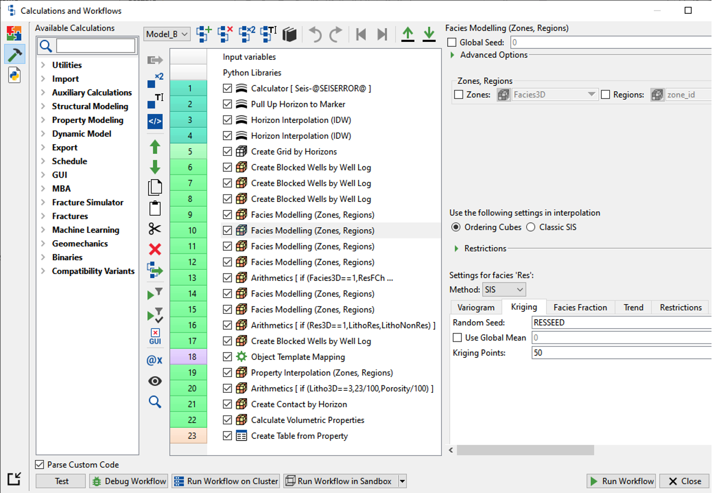Expand the Machine Learning tree node
This screenshot has height=493, width=712.
point(43,230)
